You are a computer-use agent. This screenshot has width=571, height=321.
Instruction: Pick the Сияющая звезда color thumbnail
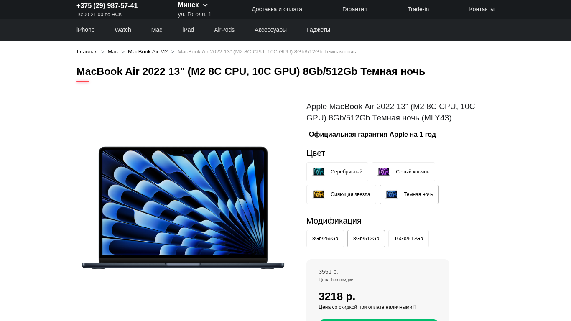319,194
